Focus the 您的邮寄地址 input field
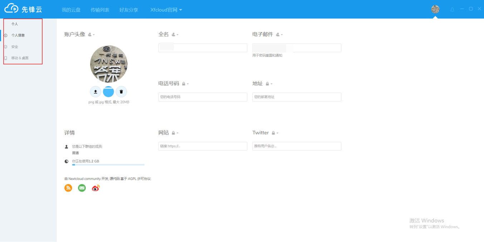 297,97
